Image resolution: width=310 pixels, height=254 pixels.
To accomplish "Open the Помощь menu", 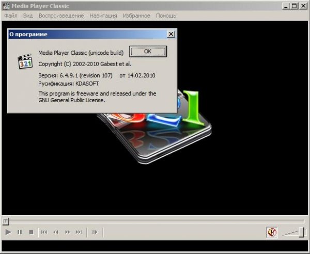I will pyautogui.click(x=166, y=15).
